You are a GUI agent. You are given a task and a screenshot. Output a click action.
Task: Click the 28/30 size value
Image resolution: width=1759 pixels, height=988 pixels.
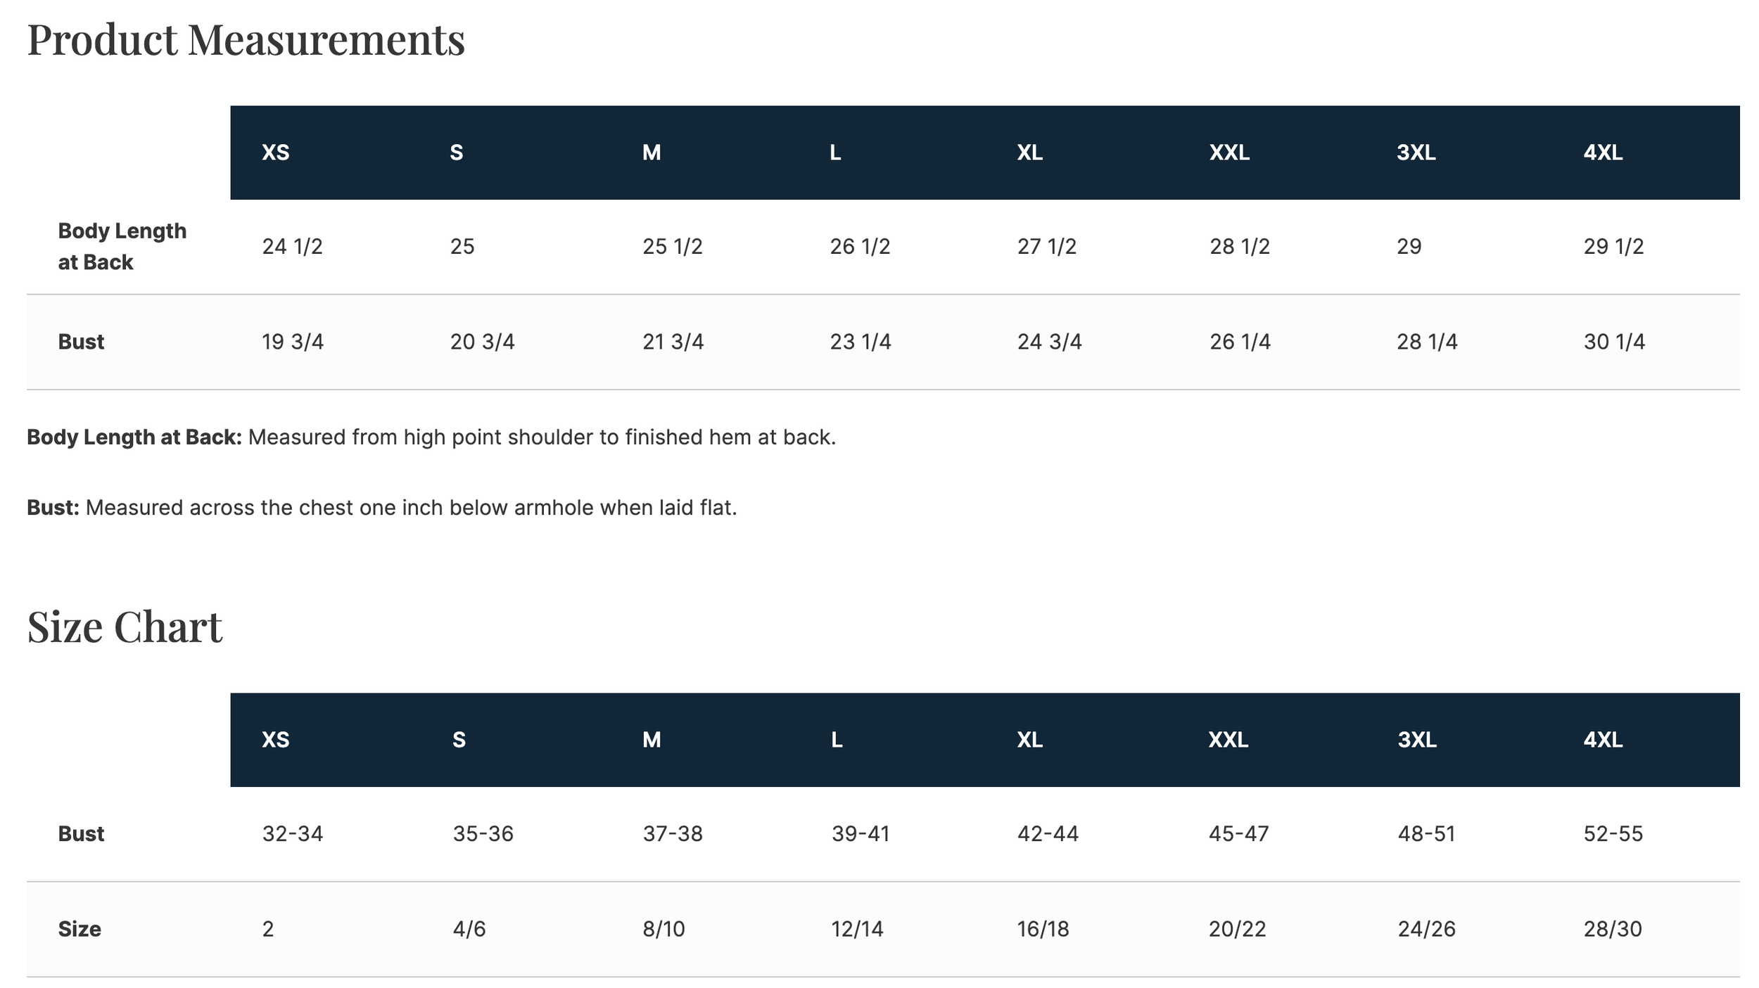click(1613, 929)
